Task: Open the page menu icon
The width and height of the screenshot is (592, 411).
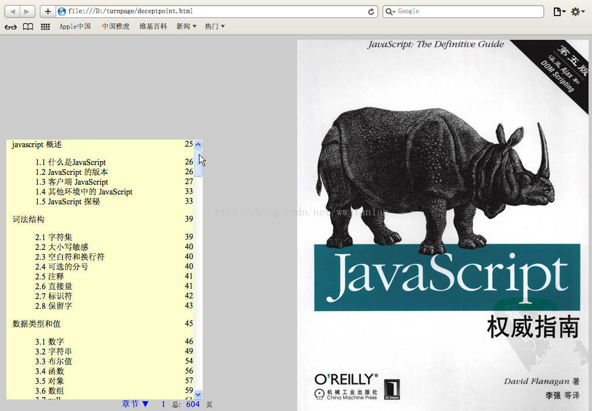Action: click(x=559, y=12)
